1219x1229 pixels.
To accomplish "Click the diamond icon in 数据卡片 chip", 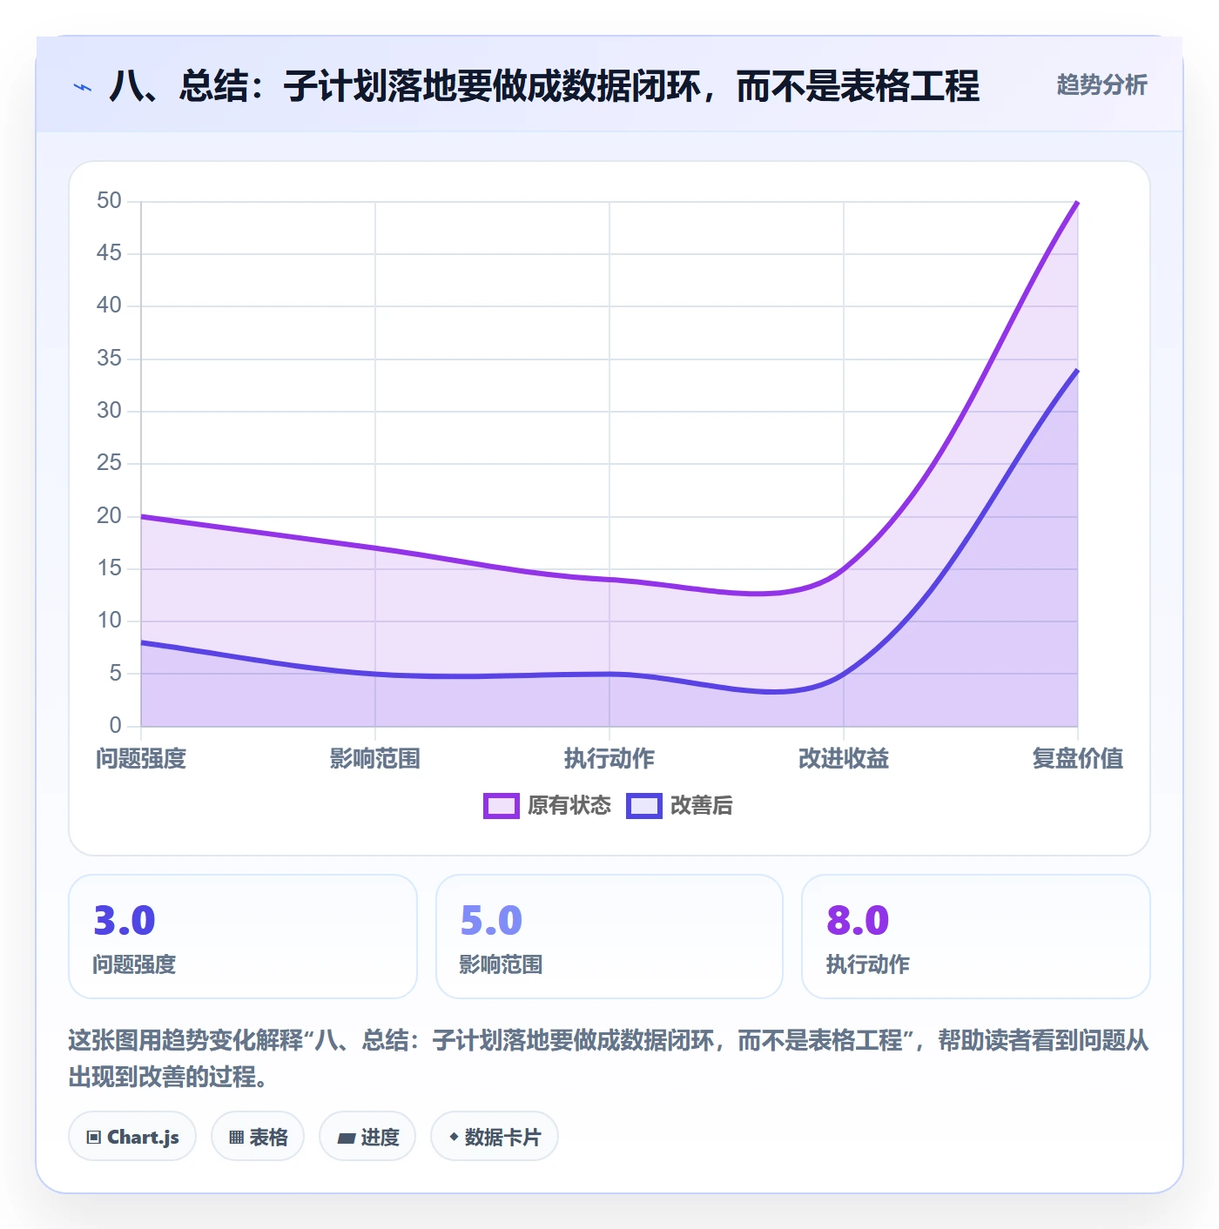I will (x=454, y=1137).
